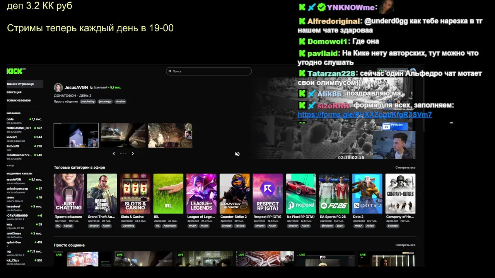This screenshot has height=278, width=495.
Task: Click Смотреть все for top categories
Action: click(x=405, y=168)
